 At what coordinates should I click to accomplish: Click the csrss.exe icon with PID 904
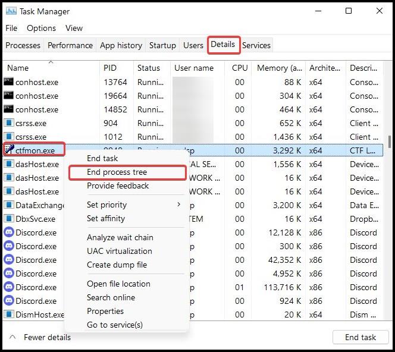(x=9, y=123)
